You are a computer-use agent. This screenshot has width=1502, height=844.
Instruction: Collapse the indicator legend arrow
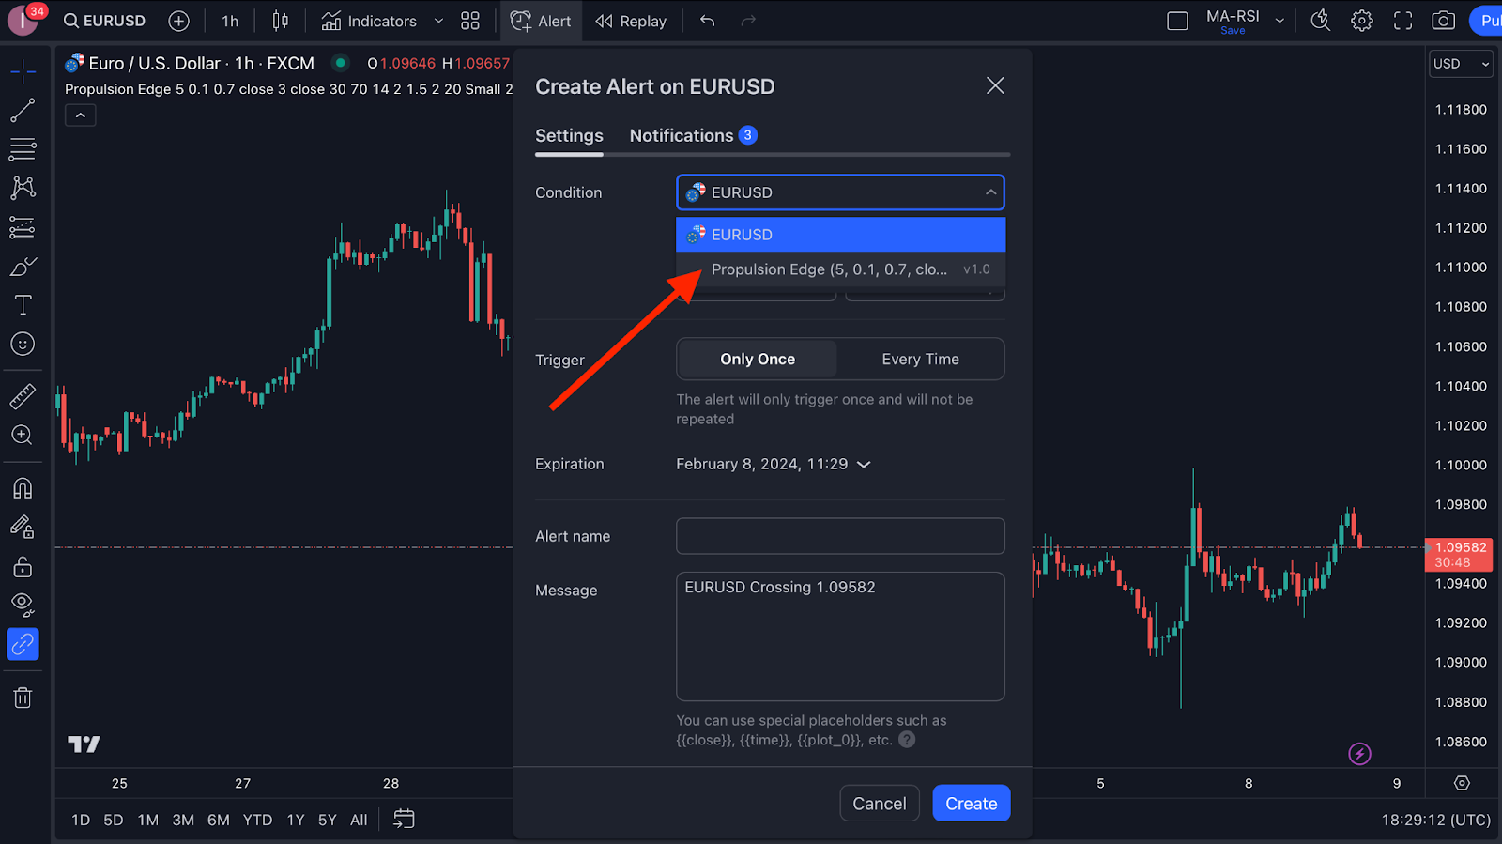(x=81, y=115)
